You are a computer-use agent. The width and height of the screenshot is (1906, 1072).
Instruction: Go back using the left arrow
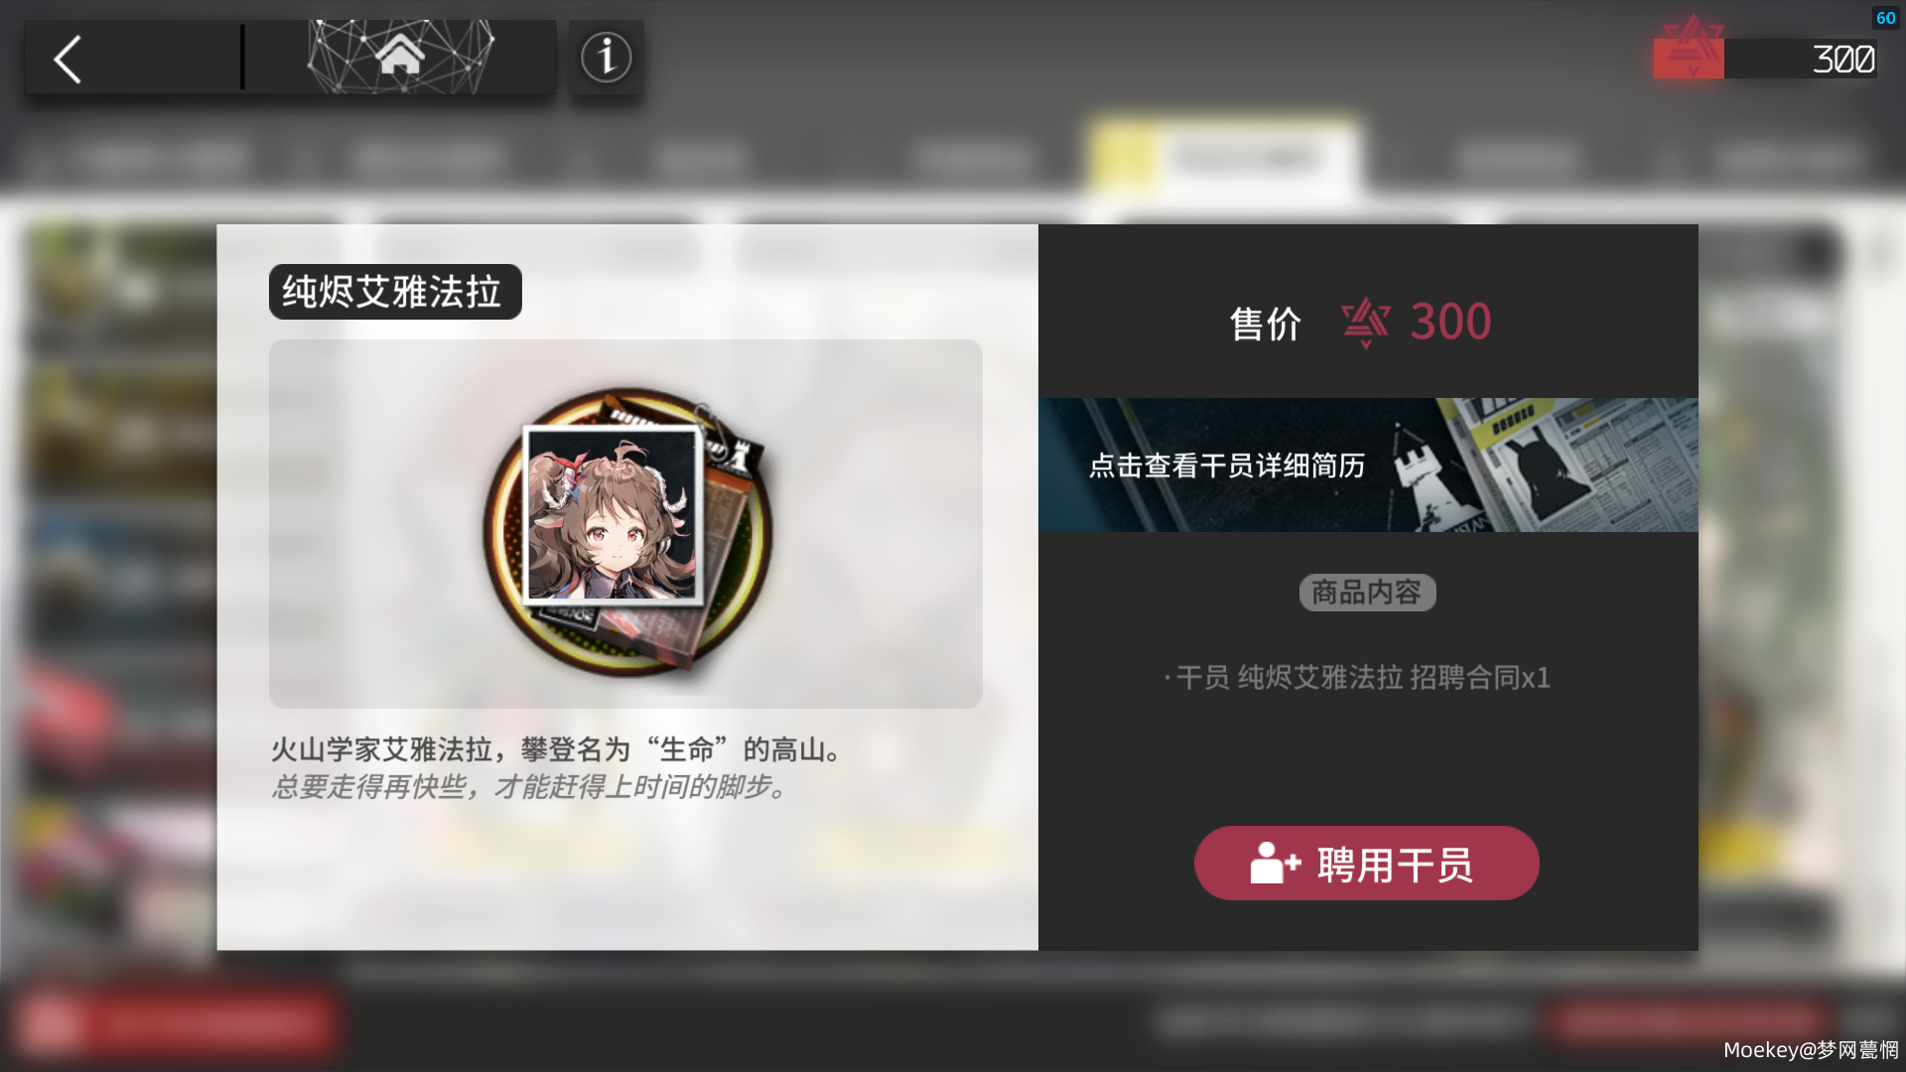68,60
